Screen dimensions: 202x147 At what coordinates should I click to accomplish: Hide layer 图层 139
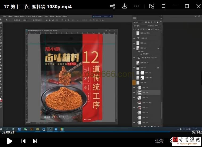pos(134,48)
